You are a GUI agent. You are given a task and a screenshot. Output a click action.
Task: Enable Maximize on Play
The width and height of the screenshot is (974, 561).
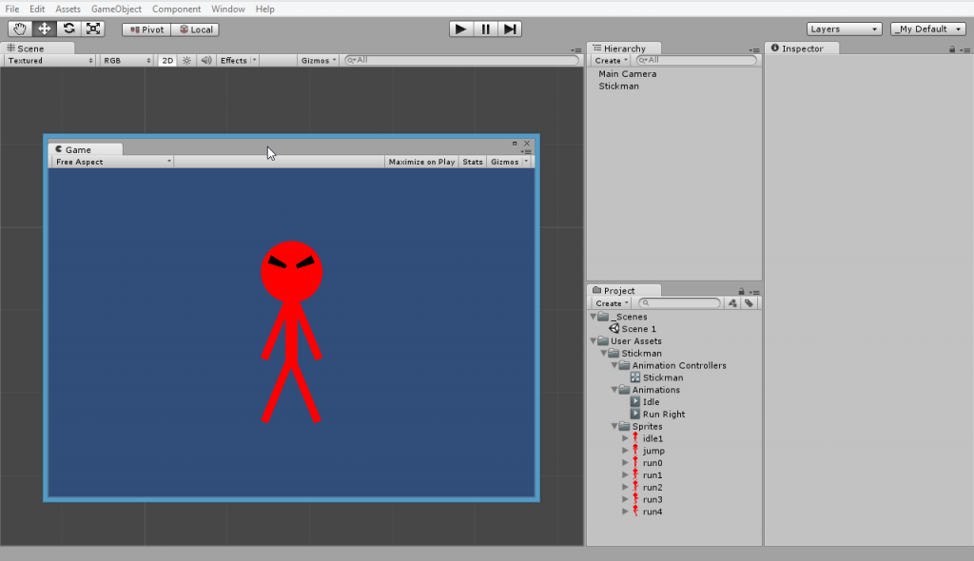[421, 162]
